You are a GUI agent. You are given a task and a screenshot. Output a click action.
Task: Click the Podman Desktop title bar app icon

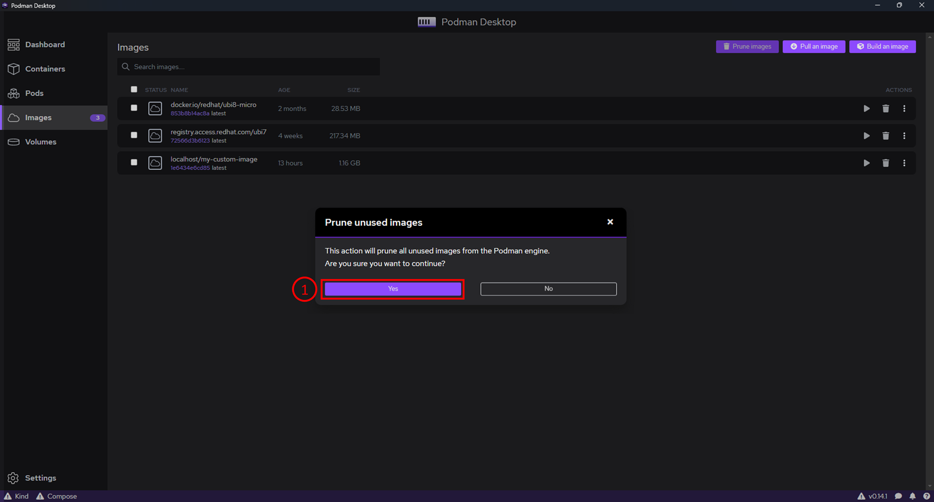tap(5, 5)
